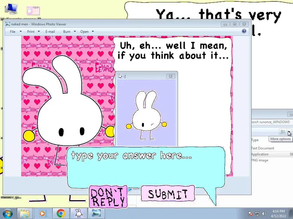Image resolution: width=293 pixels, height=219 pixels.
Task: Select the Text Document row in Explorer
Action: click(272, 148)
